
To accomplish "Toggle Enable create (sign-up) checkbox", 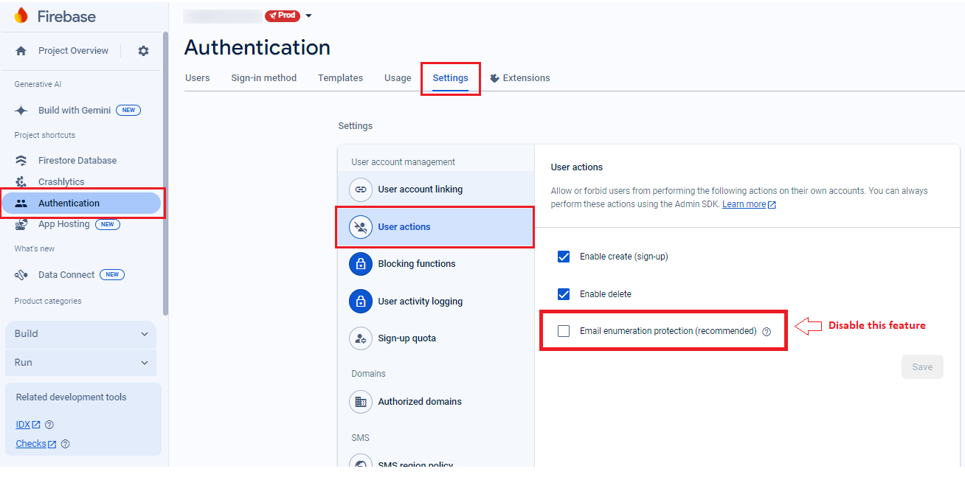I will point(564,257).
